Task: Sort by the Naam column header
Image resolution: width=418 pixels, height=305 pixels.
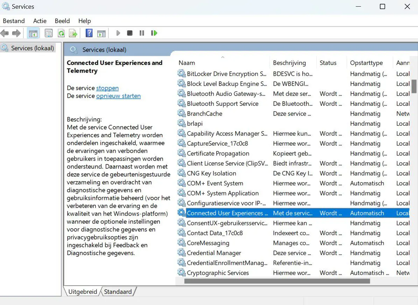Action: tap(222, 63)
